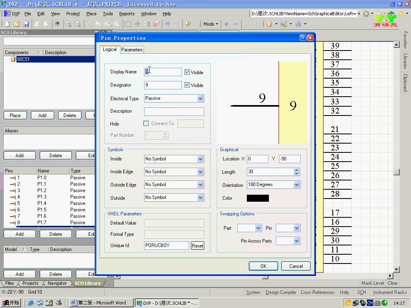Click the Internet Explorer quick launch icon
This screenshot has height=308, width=411.
point(31,303)
